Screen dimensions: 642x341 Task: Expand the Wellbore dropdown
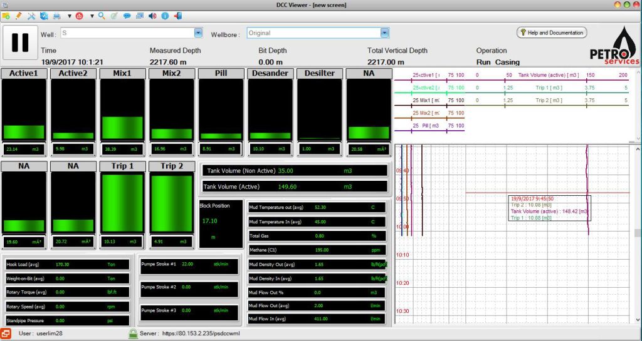coord(384,33)
